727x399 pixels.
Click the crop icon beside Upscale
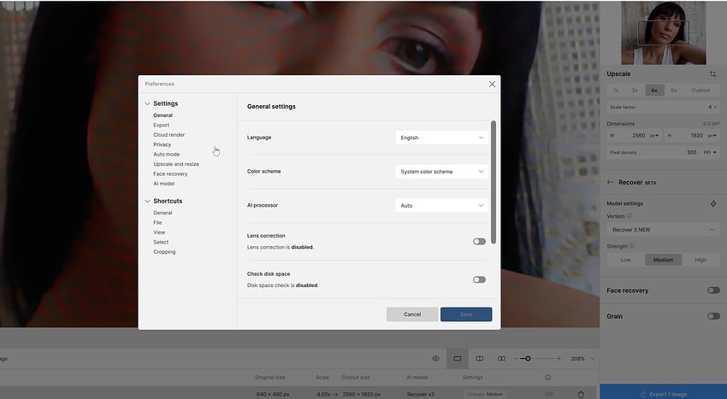click(x=712, y=74)
